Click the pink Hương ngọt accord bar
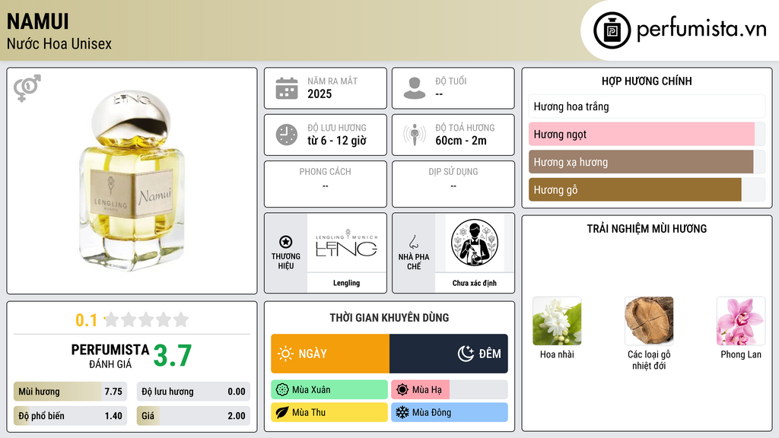779x438 pixels. pyautogui.click(x=647, y=134)
